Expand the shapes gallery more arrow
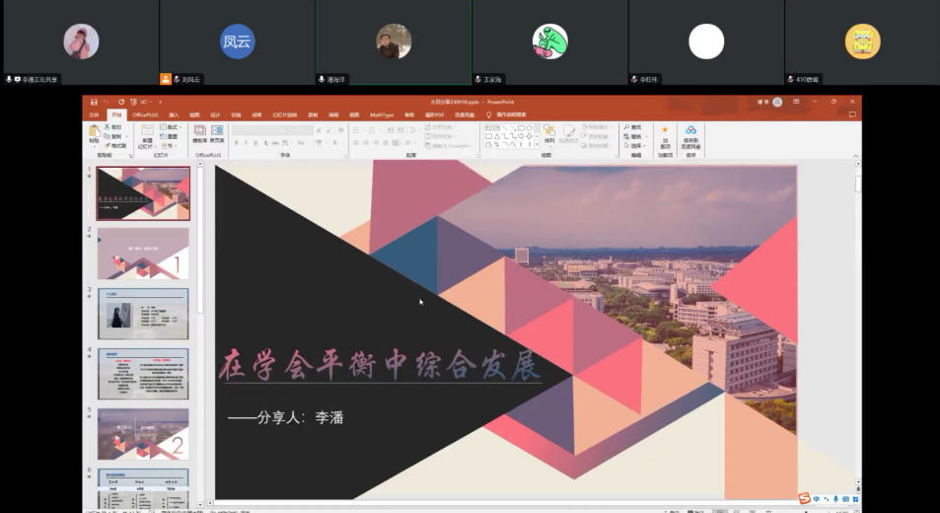Screen dimensions: 940x513 tap(537, 145)
